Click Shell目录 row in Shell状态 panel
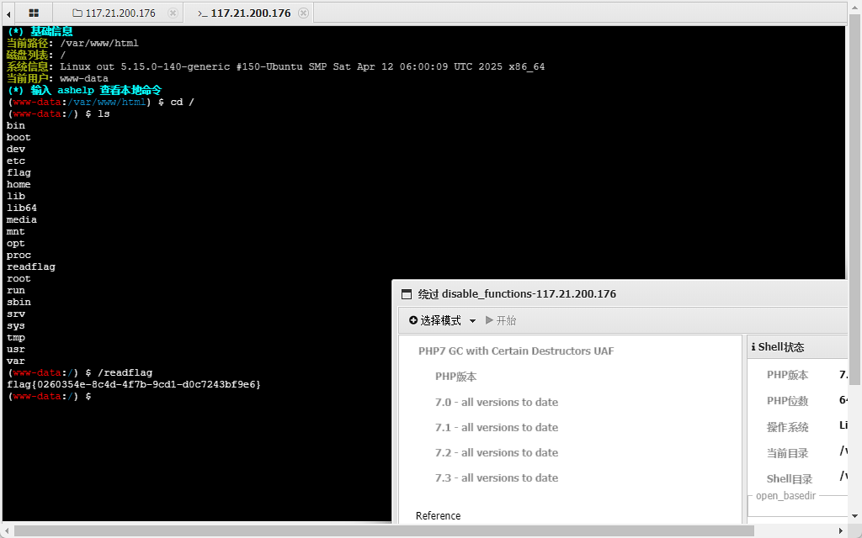The height and width of the screenshot is (538, 862). pos(806,478)
